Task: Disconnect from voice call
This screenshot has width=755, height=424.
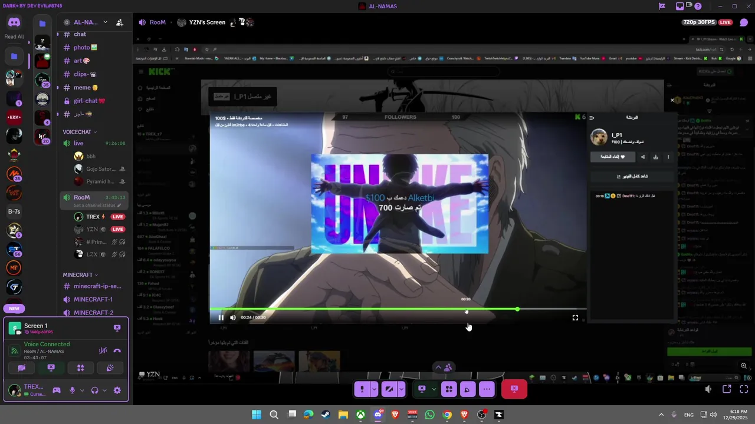Action: point(117,350)
